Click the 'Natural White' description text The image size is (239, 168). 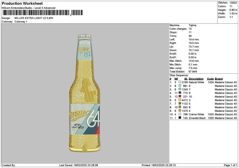click(x=196, y=82)
